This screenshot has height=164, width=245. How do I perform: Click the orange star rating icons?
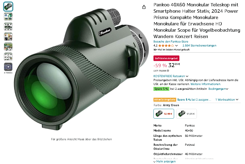coord(166,45)
